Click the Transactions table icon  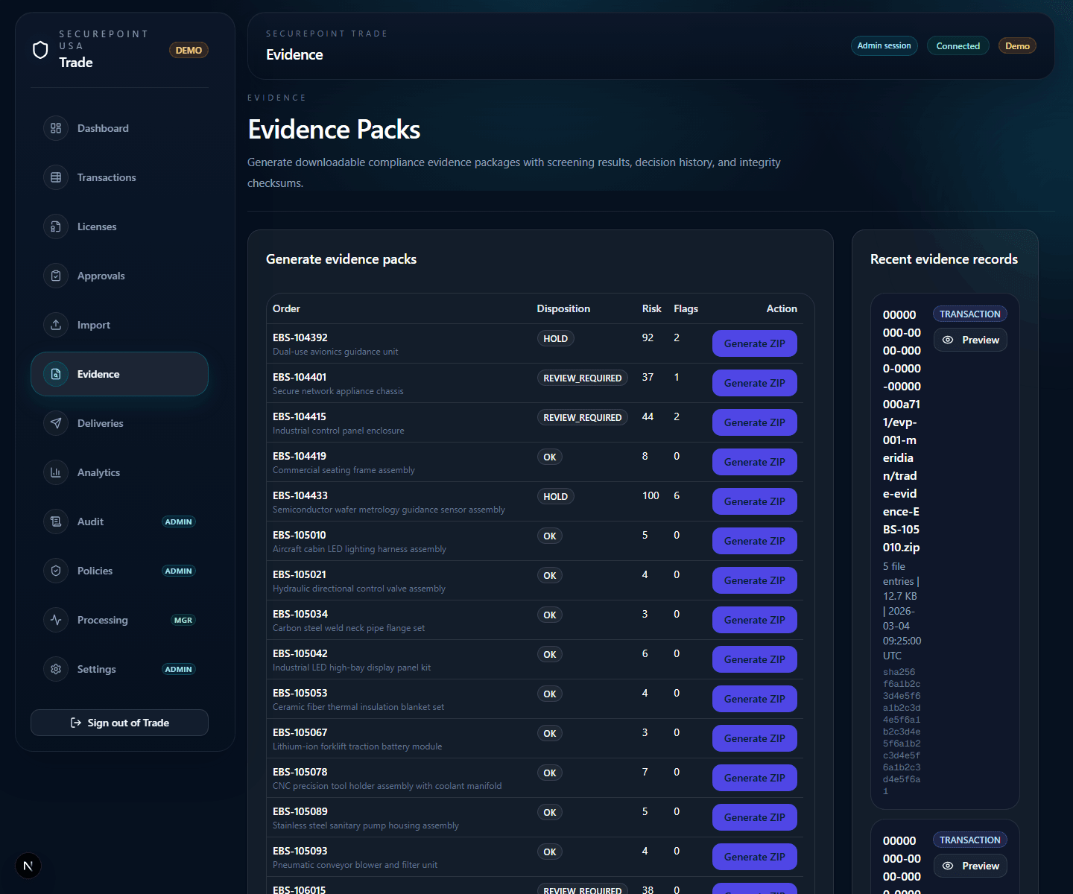[56, 177]
